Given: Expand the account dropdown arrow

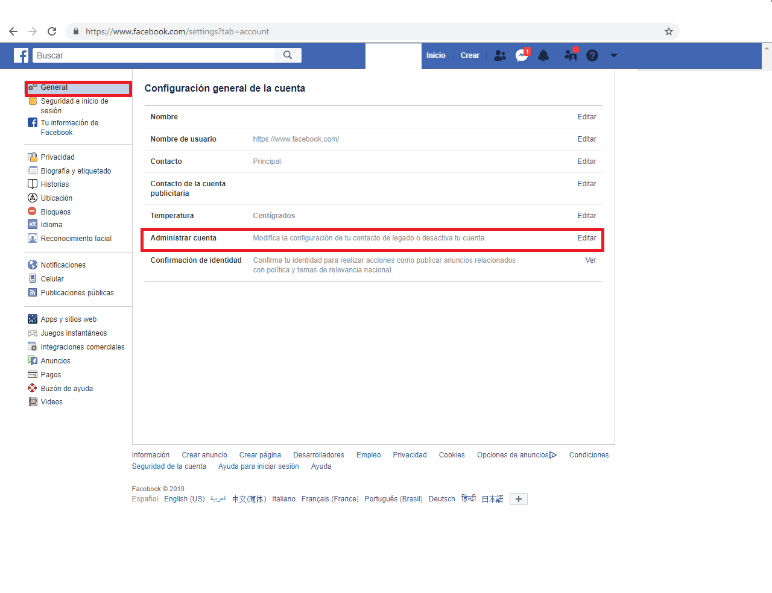Looking at the screenshot, I should 614,55.
